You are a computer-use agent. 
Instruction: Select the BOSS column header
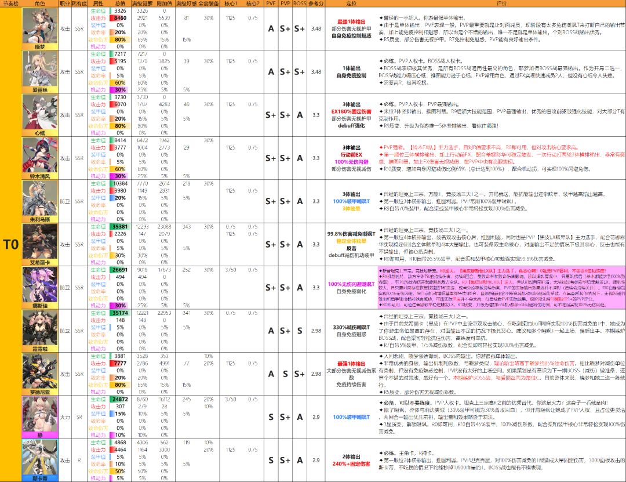click(x=300, y=3)
